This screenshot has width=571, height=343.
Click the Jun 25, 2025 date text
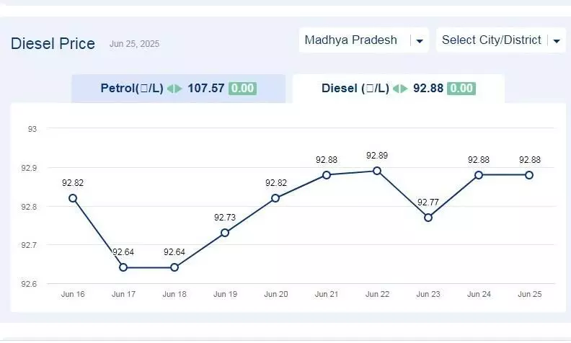point(134,44)
